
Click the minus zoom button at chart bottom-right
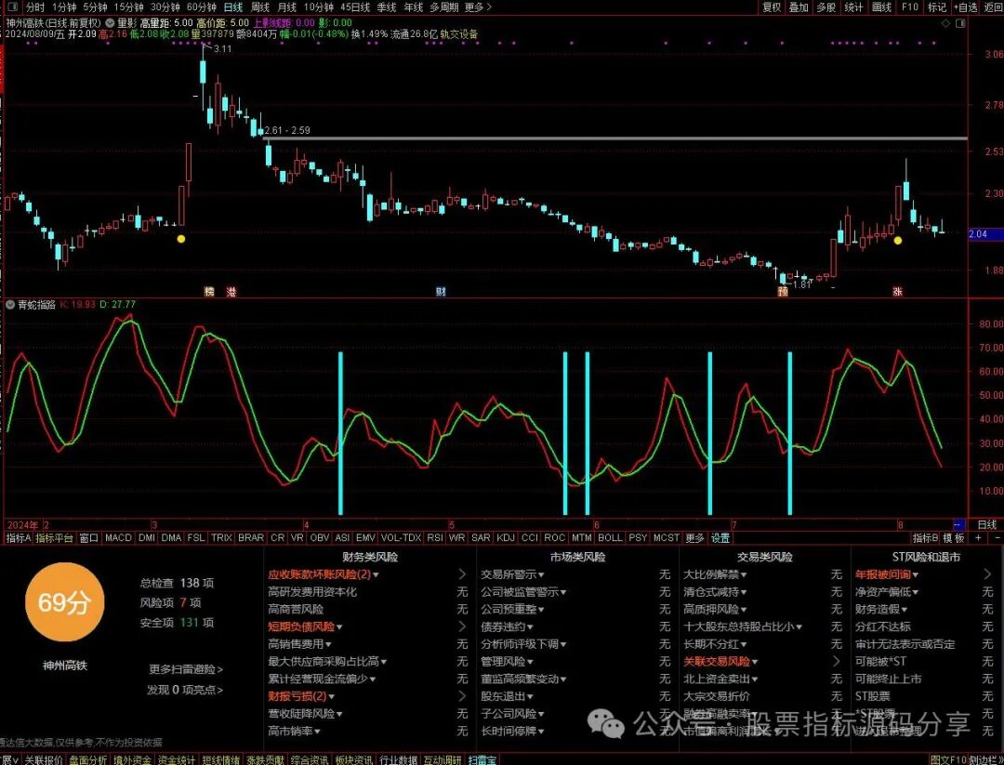coord(996,538)
